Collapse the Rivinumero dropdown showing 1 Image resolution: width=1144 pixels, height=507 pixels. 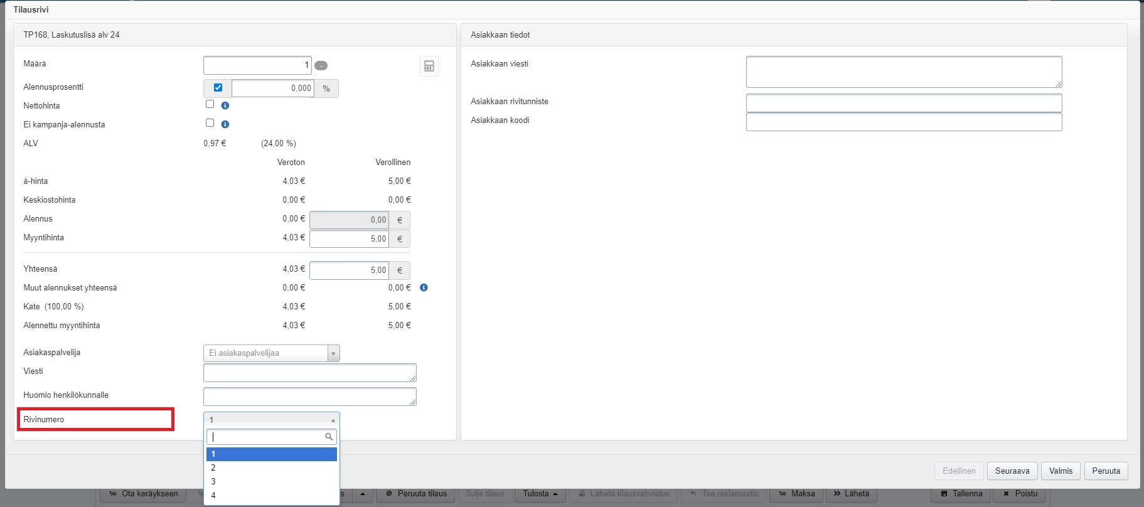[271, 420]
